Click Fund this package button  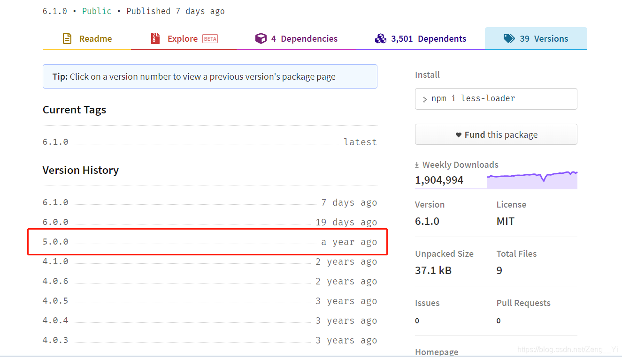pyautogui.click(x=496, y=134)
